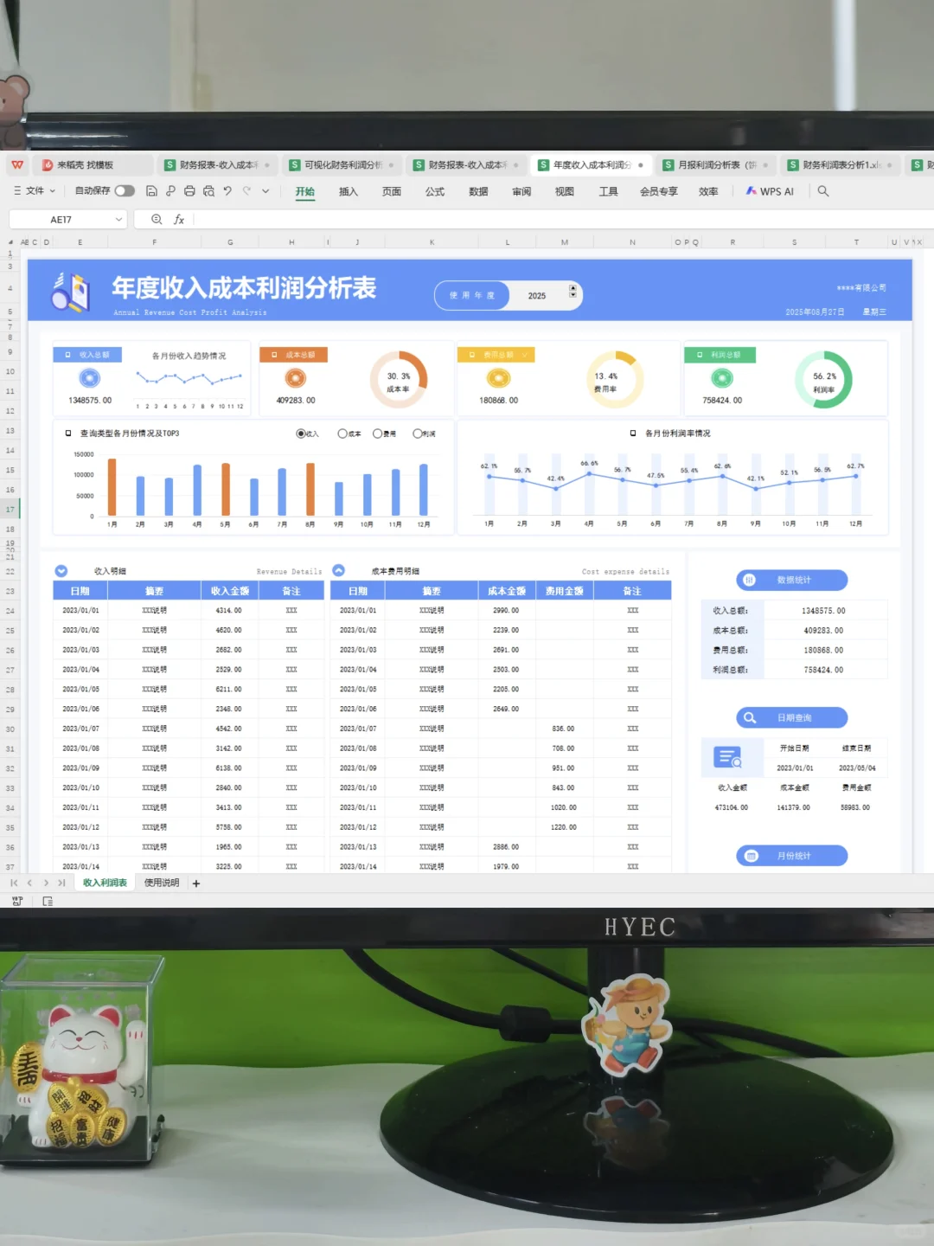Open the 插入 ribbon tab
The width and height of the screenshot is (934, 1246).
pyautogui.click(x=349, y=192)
